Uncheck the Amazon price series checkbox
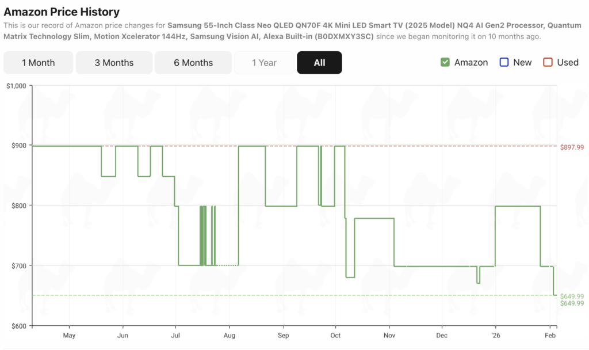 tap(445, 62)
